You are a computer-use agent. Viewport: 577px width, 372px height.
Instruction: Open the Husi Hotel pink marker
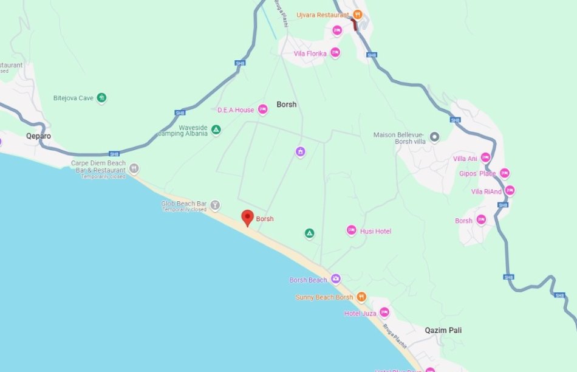coord(351,230)
